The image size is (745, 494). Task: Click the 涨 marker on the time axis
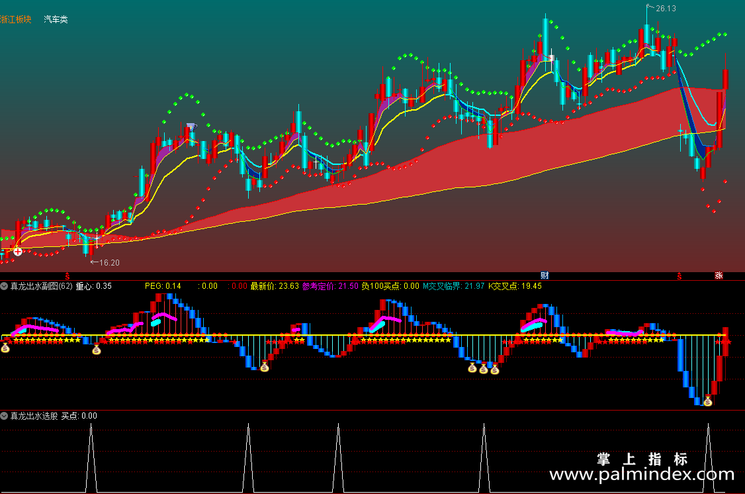coord(719,275)
